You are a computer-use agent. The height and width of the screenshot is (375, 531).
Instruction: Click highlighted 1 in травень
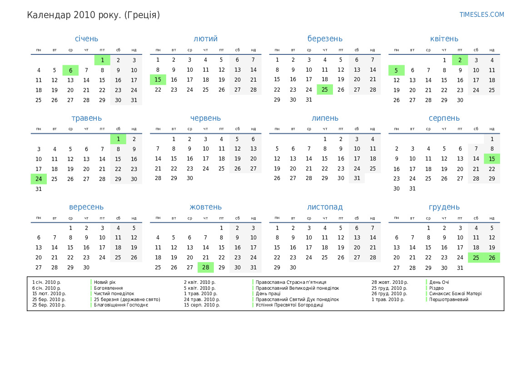pyautogui.click(x=118, y=139)
